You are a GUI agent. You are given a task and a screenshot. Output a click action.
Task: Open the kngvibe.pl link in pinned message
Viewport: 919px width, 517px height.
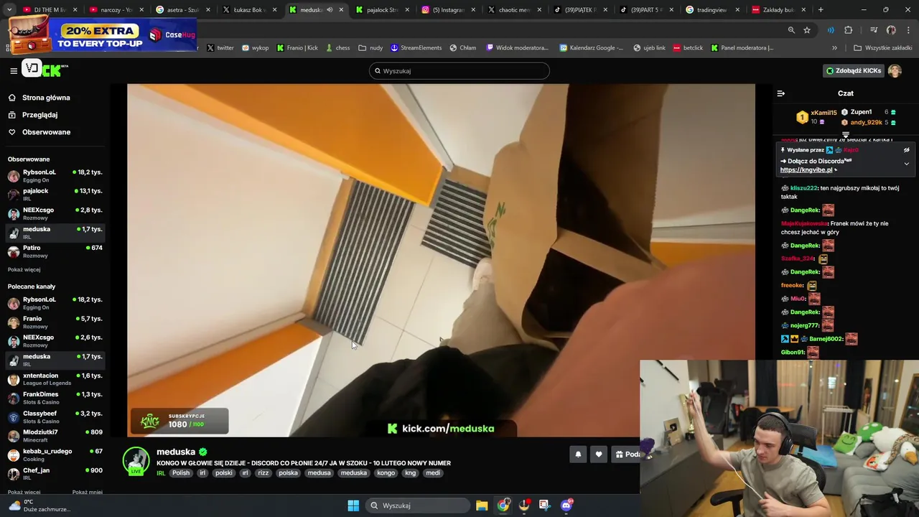806,170
